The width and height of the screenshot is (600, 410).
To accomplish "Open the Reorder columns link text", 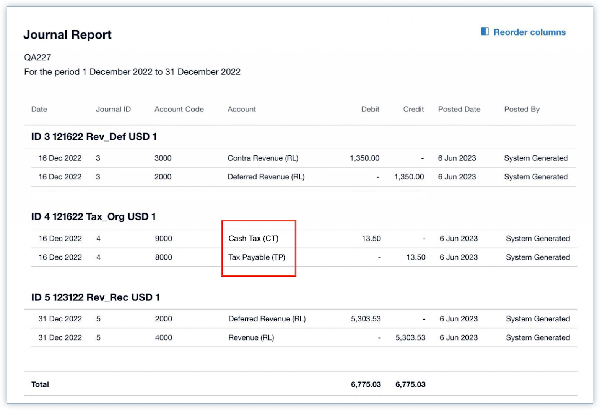I will [529, 32].
